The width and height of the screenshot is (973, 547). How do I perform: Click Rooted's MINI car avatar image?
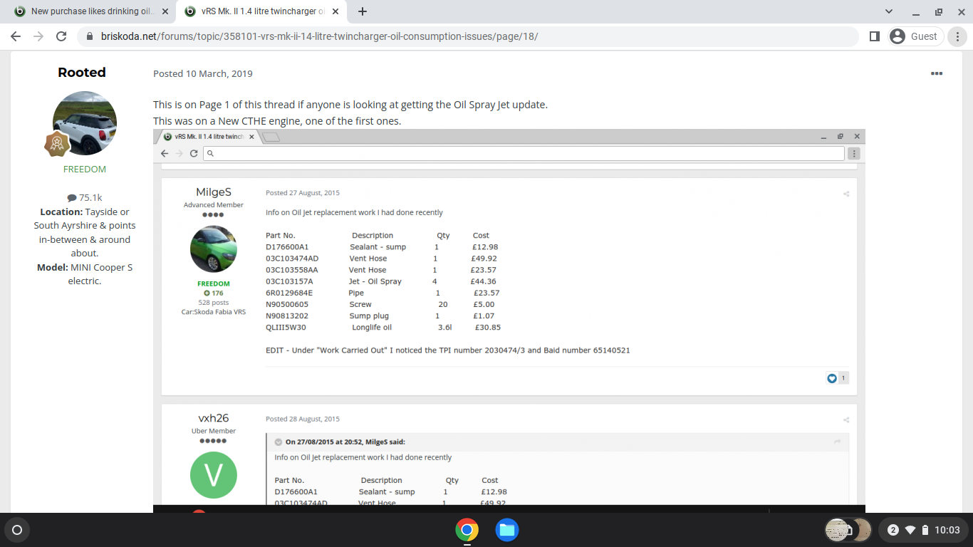tap(85, 123)
